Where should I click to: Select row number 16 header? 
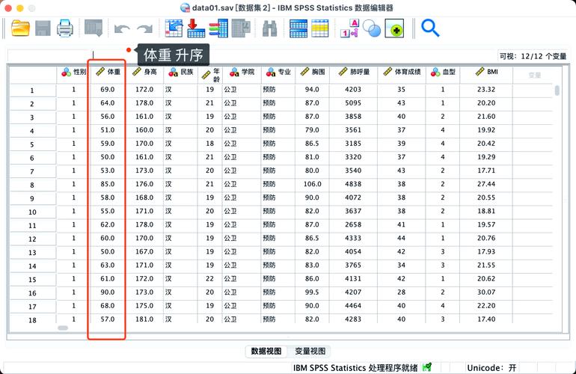tap(32, 293)
